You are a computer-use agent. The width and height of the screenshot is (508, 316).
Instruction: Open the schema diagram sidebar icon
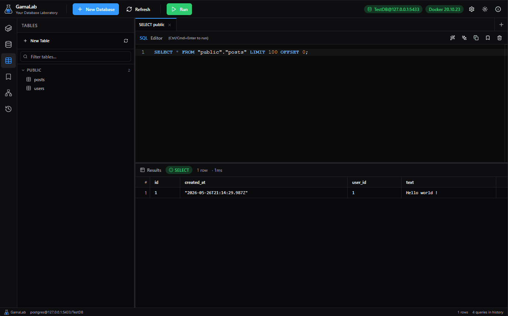point(8,93)
